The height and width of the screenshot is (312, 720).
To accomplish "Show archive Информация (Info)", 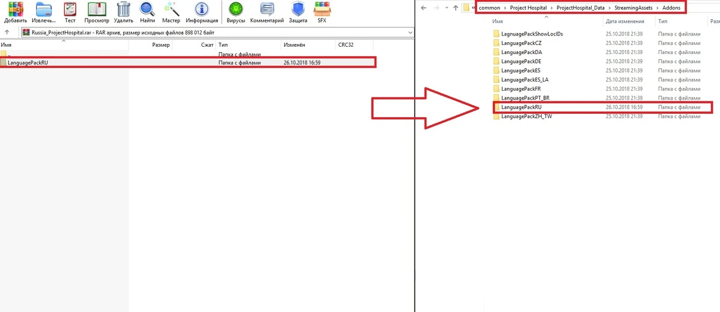I will coord(201,12).
